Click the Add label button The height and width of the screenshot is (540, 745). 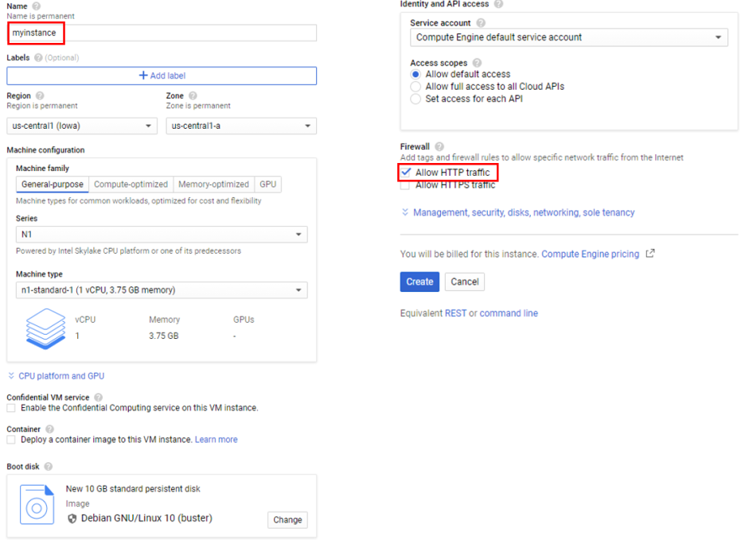[x=162, y=76]
